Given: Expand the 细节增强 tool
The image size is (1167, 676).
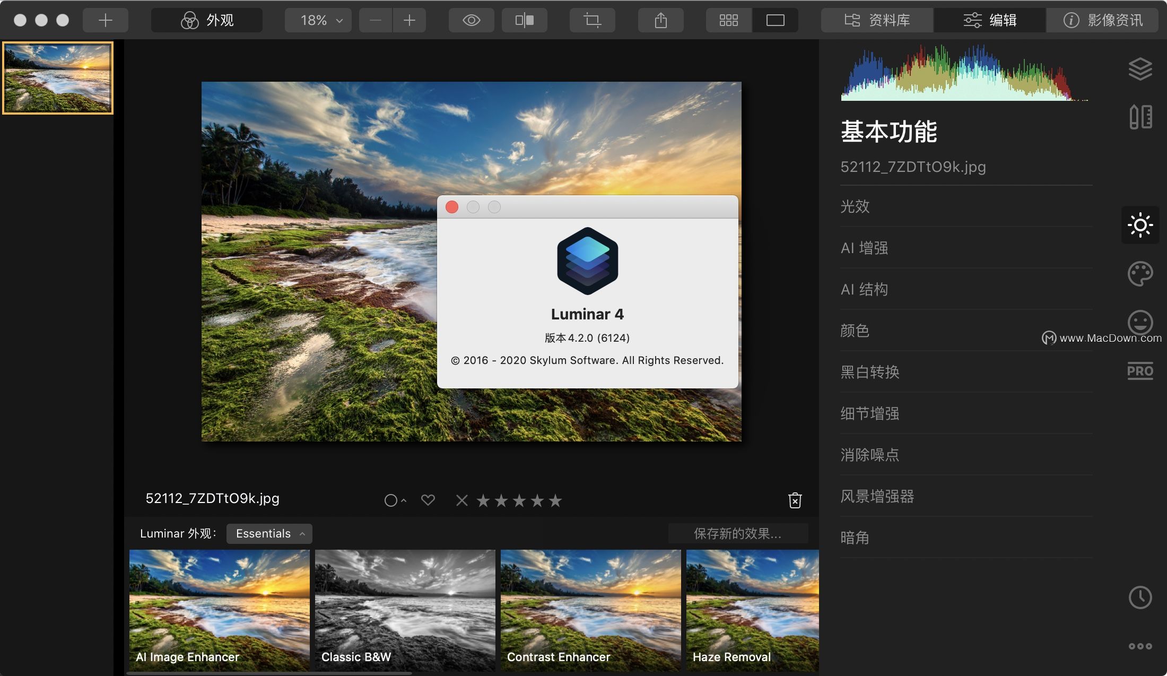Looking at the screenshot, I should click(966, 413).
